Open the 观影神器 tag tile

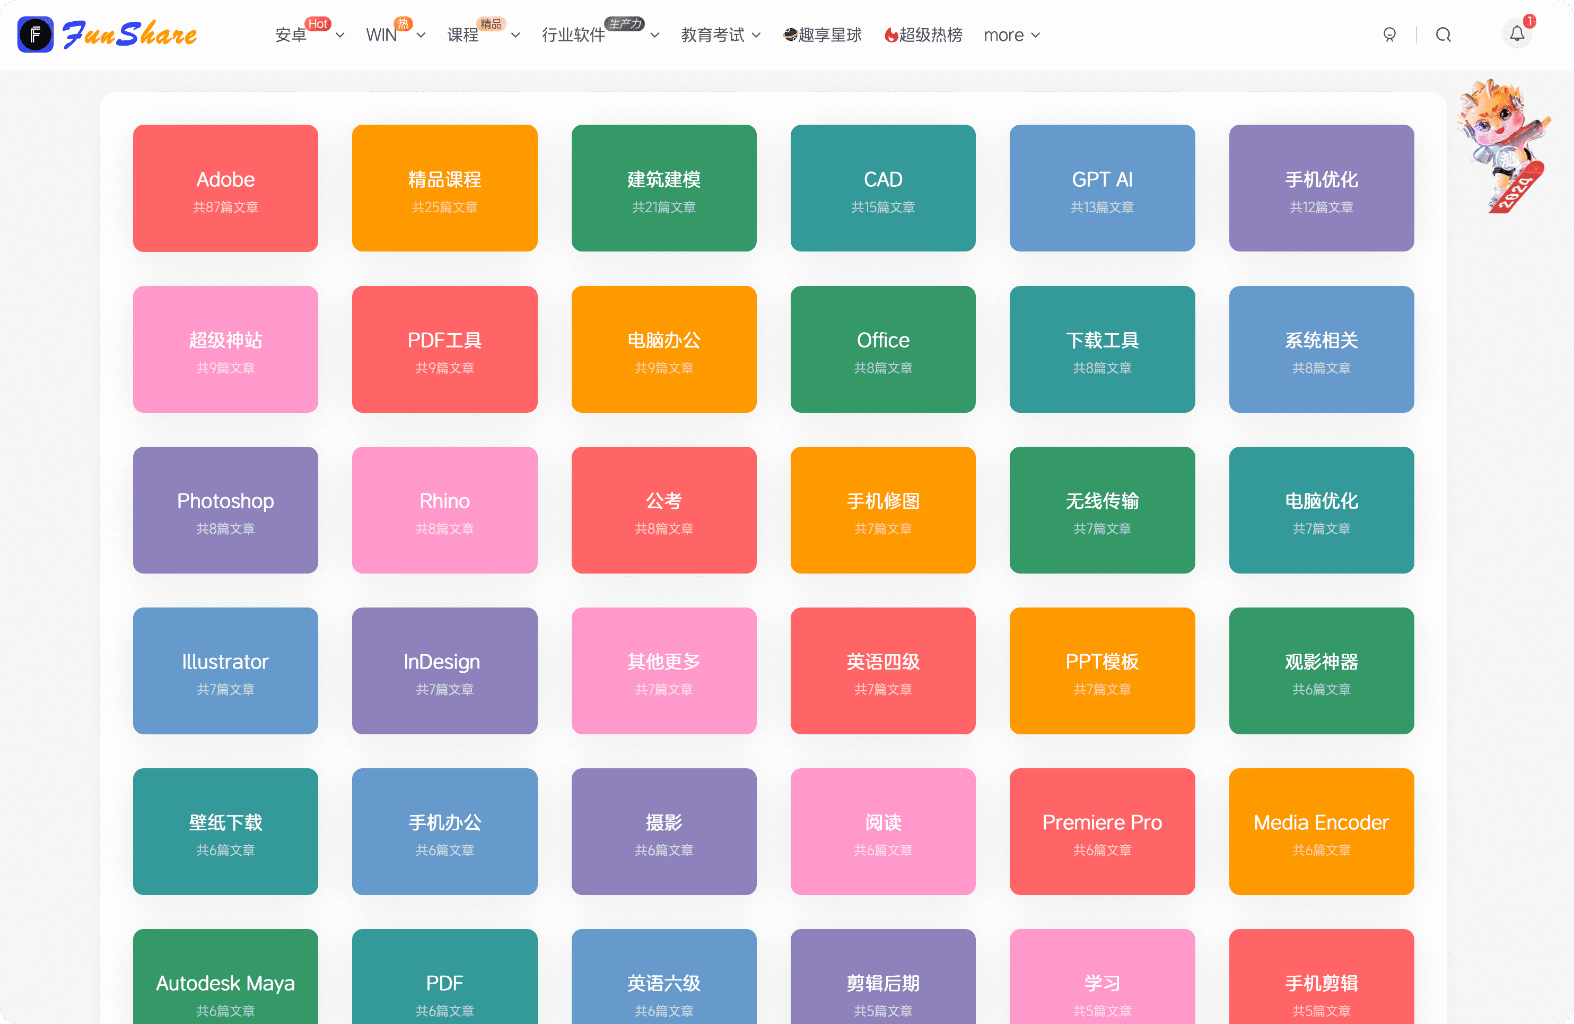pos(1322,671)
